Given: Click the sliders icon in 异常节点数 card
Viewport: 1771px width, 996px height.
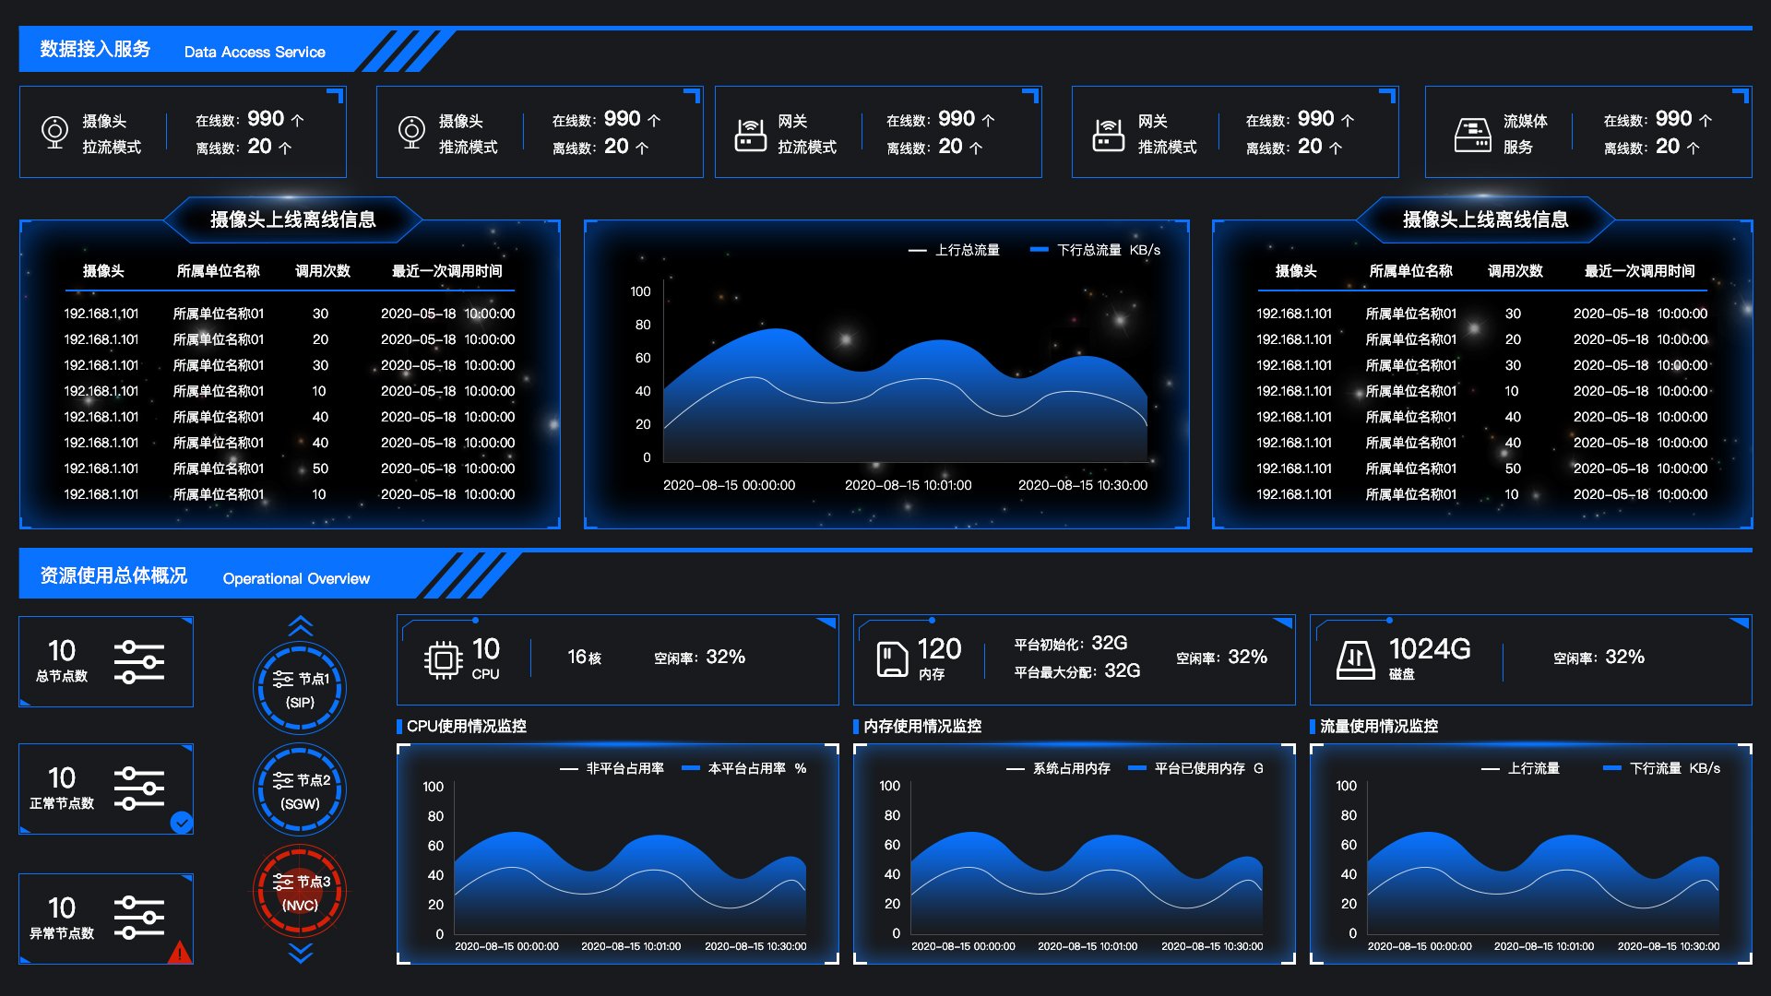Looking at the screenshot, I should pos(138,918).
